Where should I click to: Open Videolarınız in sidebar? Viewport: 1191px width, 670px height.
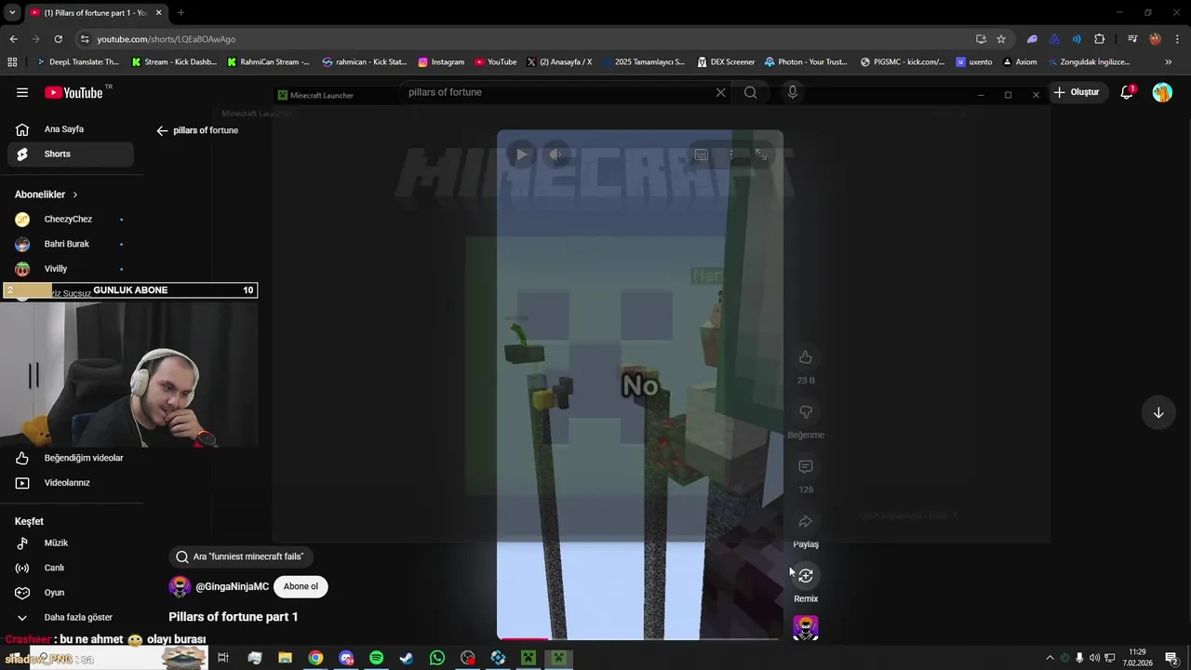[71, 483]
